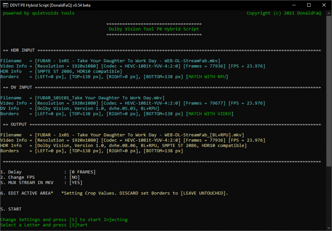Image resolution: width=332 pixels, height=231 pixels.
Task: Click the DV INPUT filename FUBAR_S01E01
Action: 100,98
